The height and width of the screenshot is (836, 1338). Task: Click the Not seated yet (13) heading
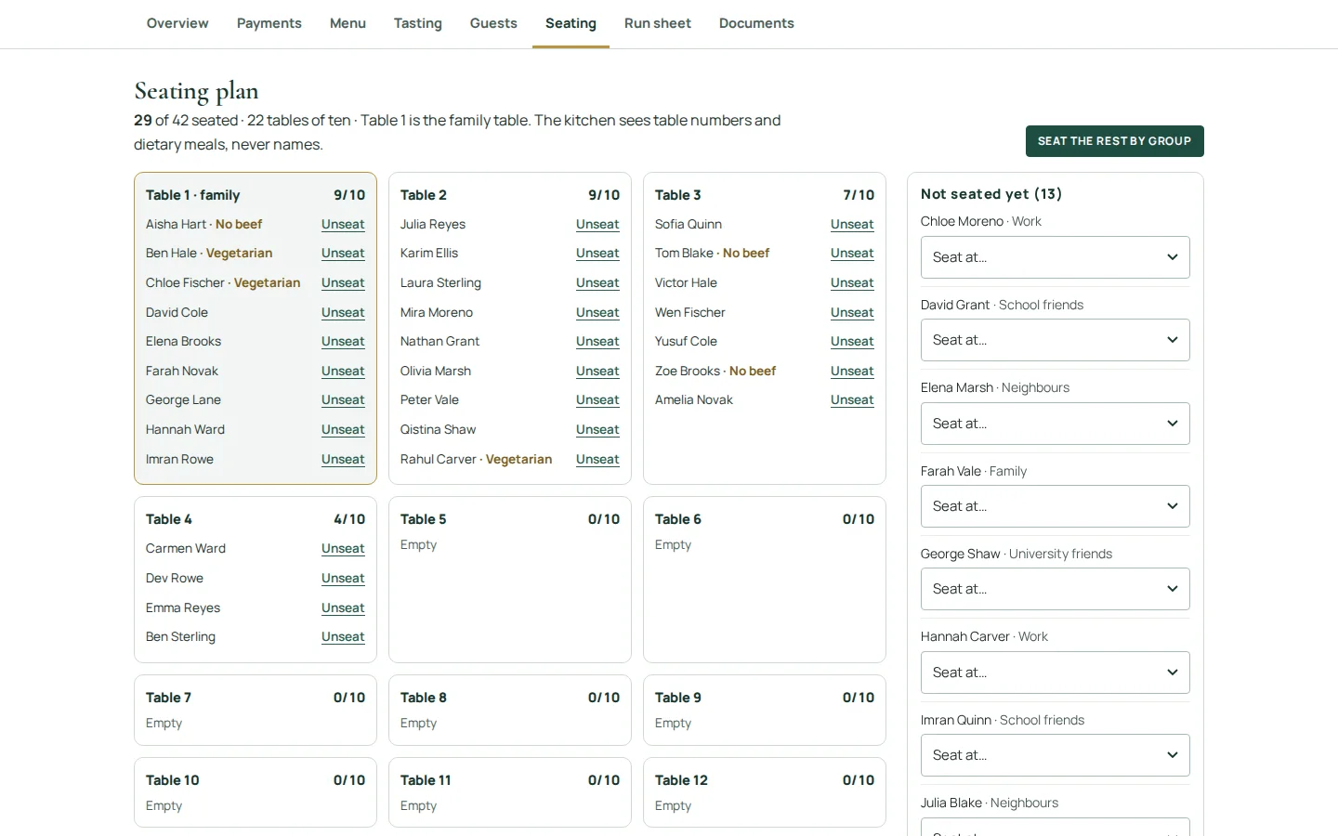click(991, 194)
